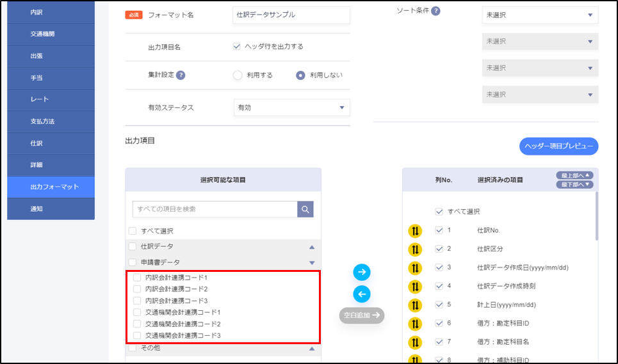
Task: Select the 利用する radio button
Action: point(238,75)
